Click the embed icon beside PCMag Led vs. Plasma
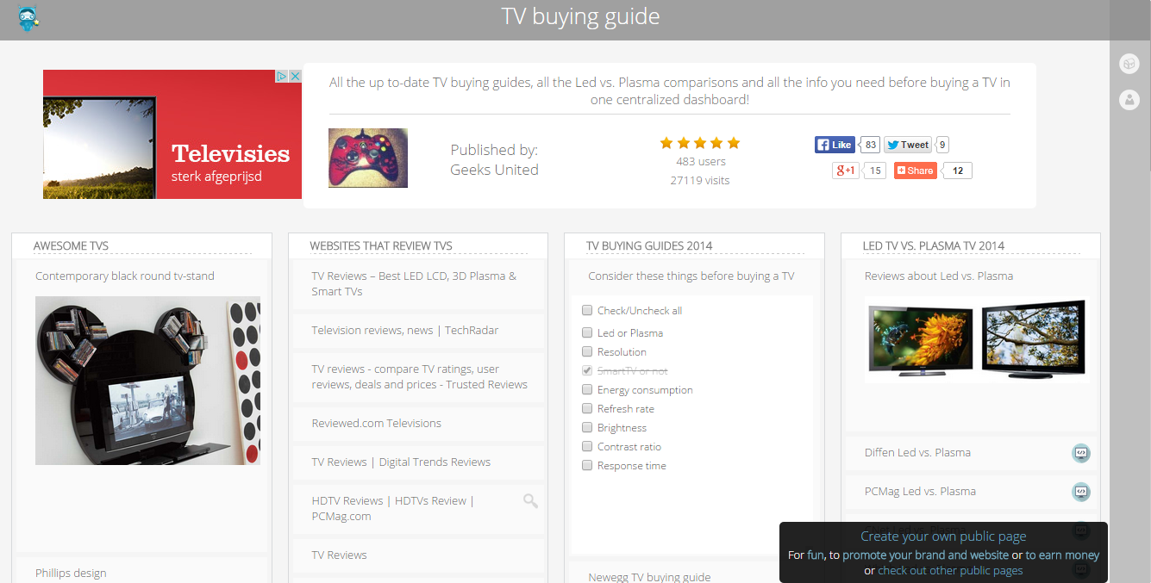Image resolution: width=1151 pixels, height=583 pixels. [1080, 492]
